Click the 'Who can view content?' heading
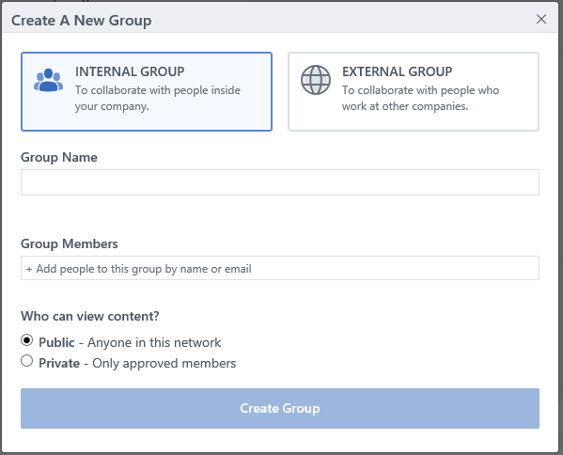 90,316
